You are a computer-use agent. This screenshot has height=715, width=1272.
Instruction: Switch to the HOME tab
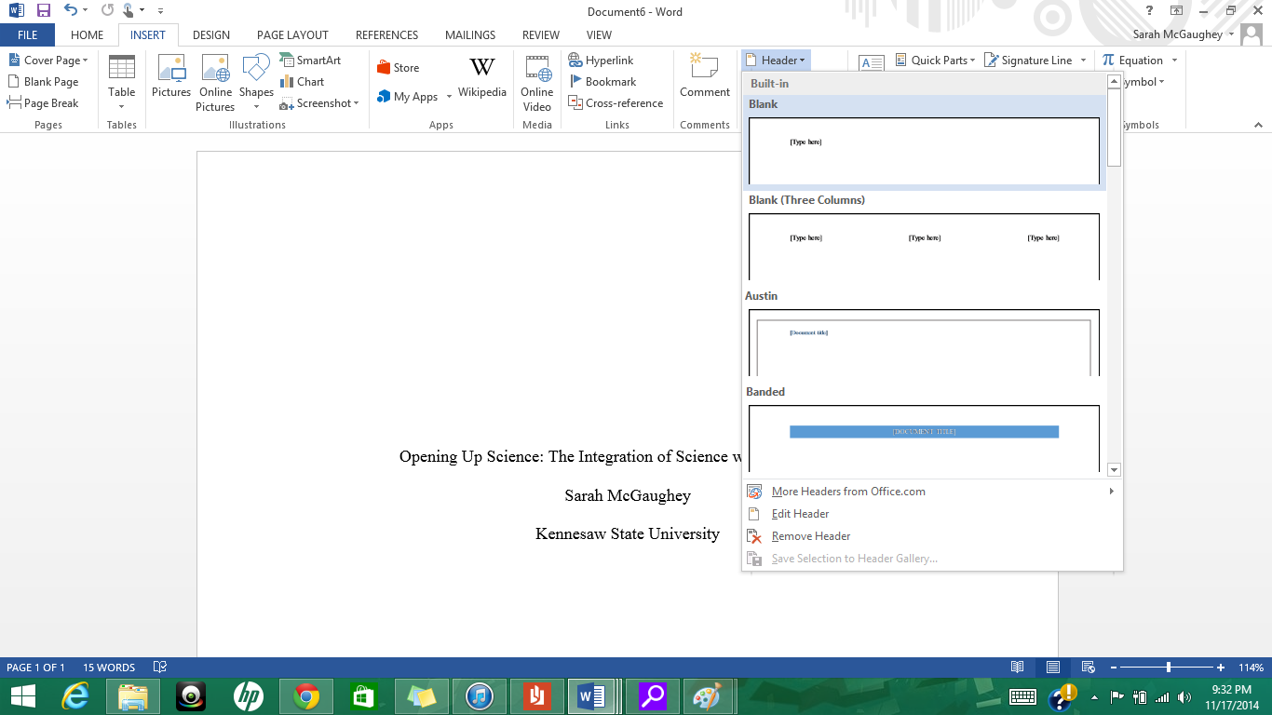click(88, 35)
